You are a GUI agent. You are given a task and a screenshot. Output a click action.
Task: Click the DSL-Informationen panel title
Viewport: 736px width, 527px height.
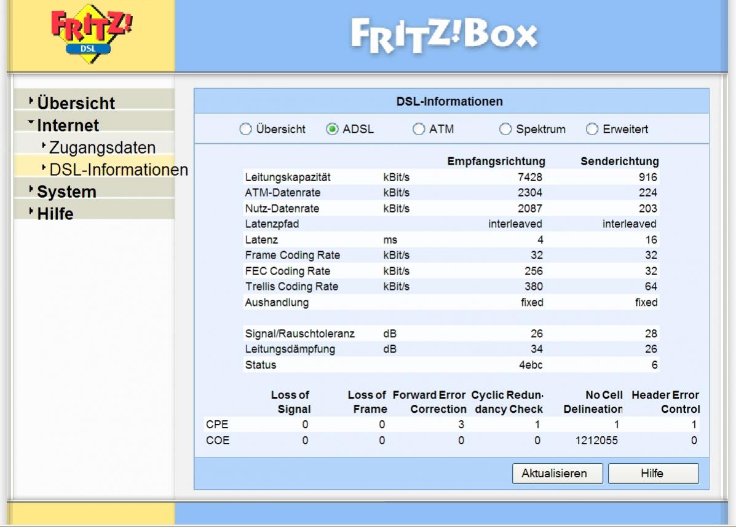[x=449, y=101]
